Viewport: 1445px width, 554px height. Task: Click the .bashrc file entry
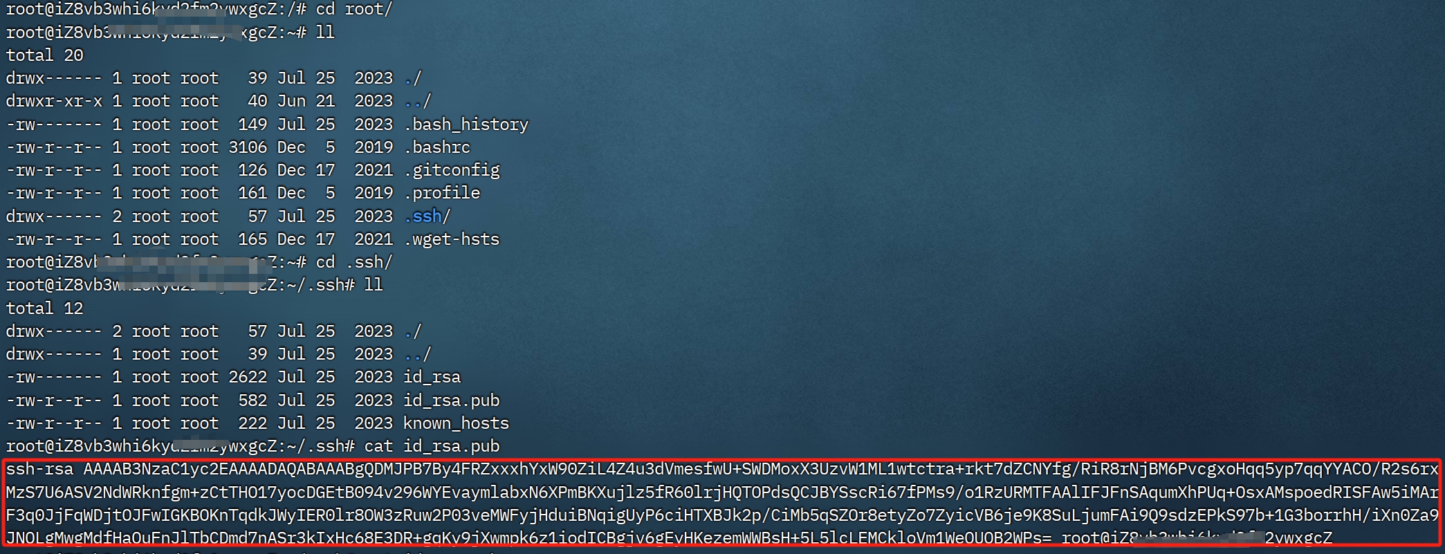click(x=437, y=147)
